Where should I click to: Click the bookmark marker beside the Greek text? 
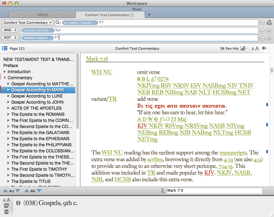[x=267, y=105]
